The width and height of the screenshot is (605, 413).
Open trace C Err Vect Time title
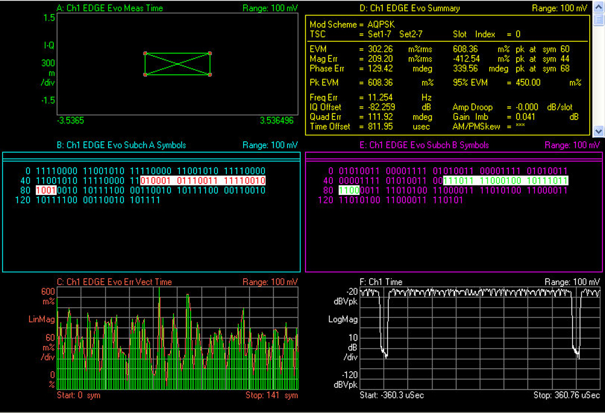(x=114, y=282)
